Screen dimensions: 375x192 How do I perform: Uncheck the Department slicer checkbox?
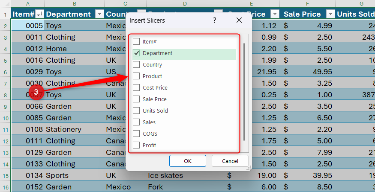coord(136,53)
